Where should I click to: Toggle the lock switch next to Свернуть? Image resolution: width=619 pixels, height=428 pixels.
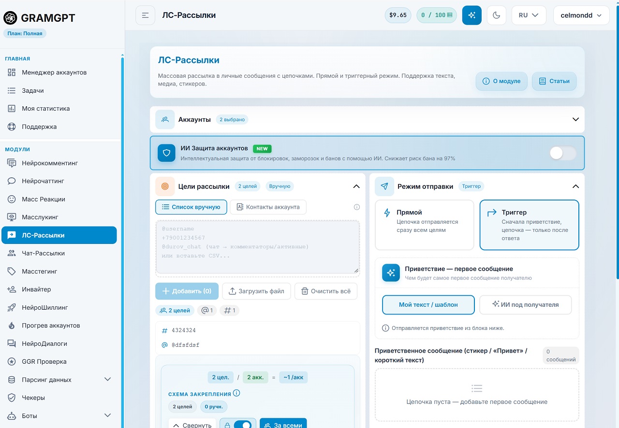coord(242,426)
